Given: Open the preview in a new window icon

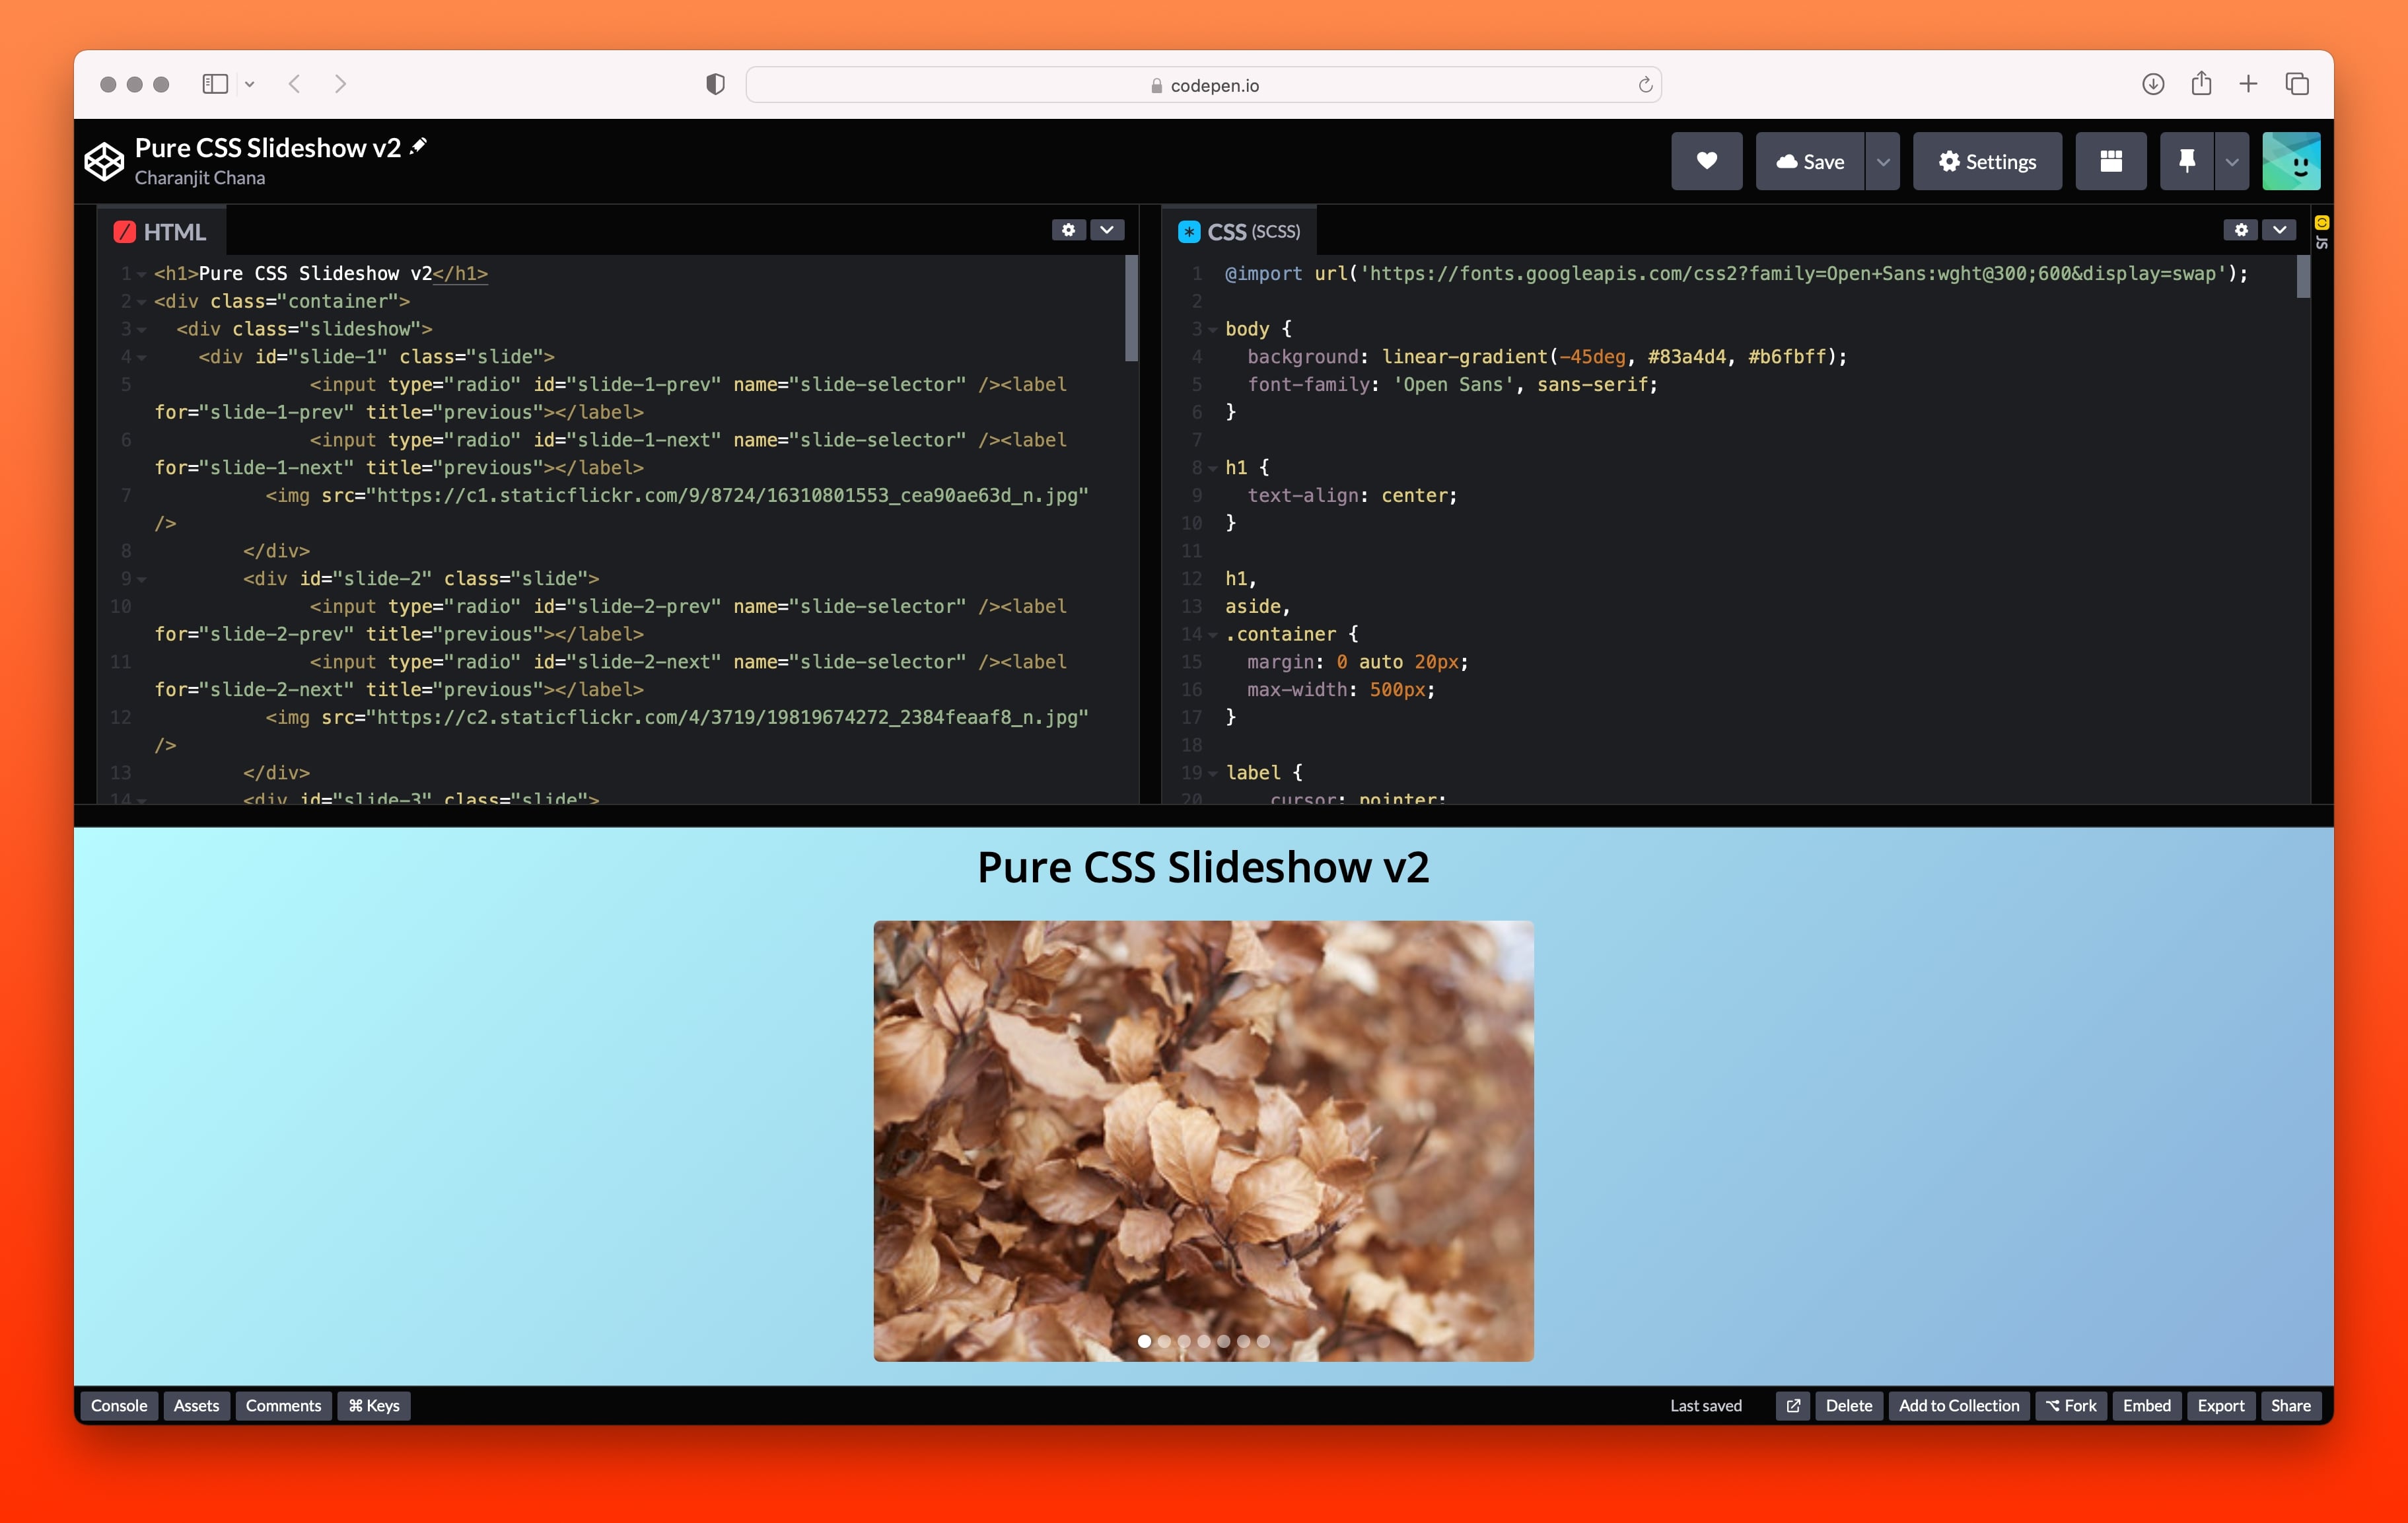Looking at the screenshot, I should (1793, 1406).
